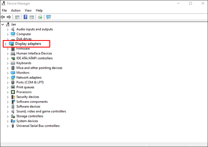Collapse the Jan root node chevron
The image size is (208, 147).
pyautogui.click(x=2, y=25)
